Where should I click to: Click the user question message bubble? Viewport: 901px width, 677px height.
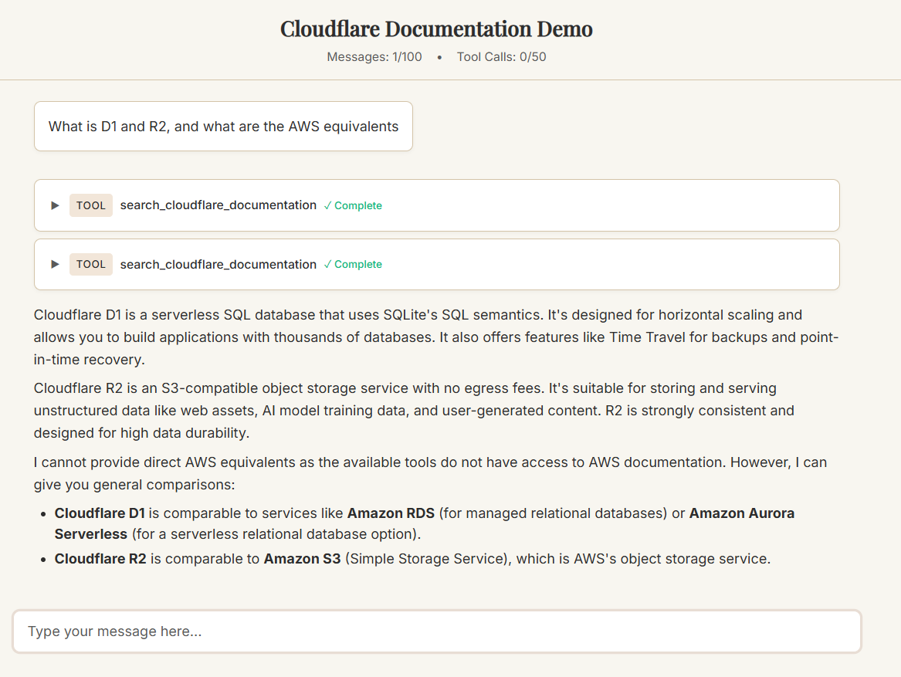[224, 127]
